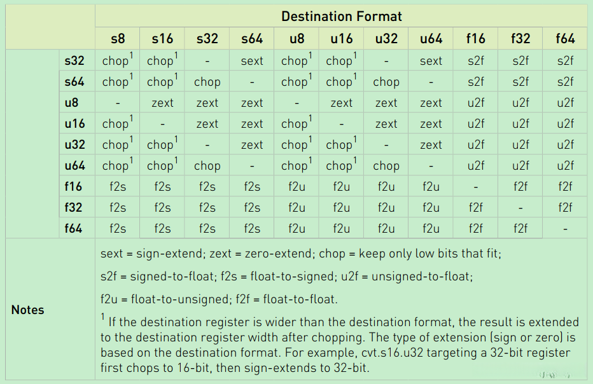Select s2f cell in s64 row, f32 column

coord(520,82)
